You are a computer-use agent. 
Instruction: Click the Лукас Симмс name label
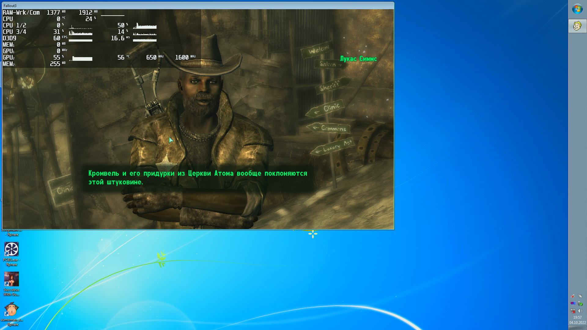pos(358,59)
